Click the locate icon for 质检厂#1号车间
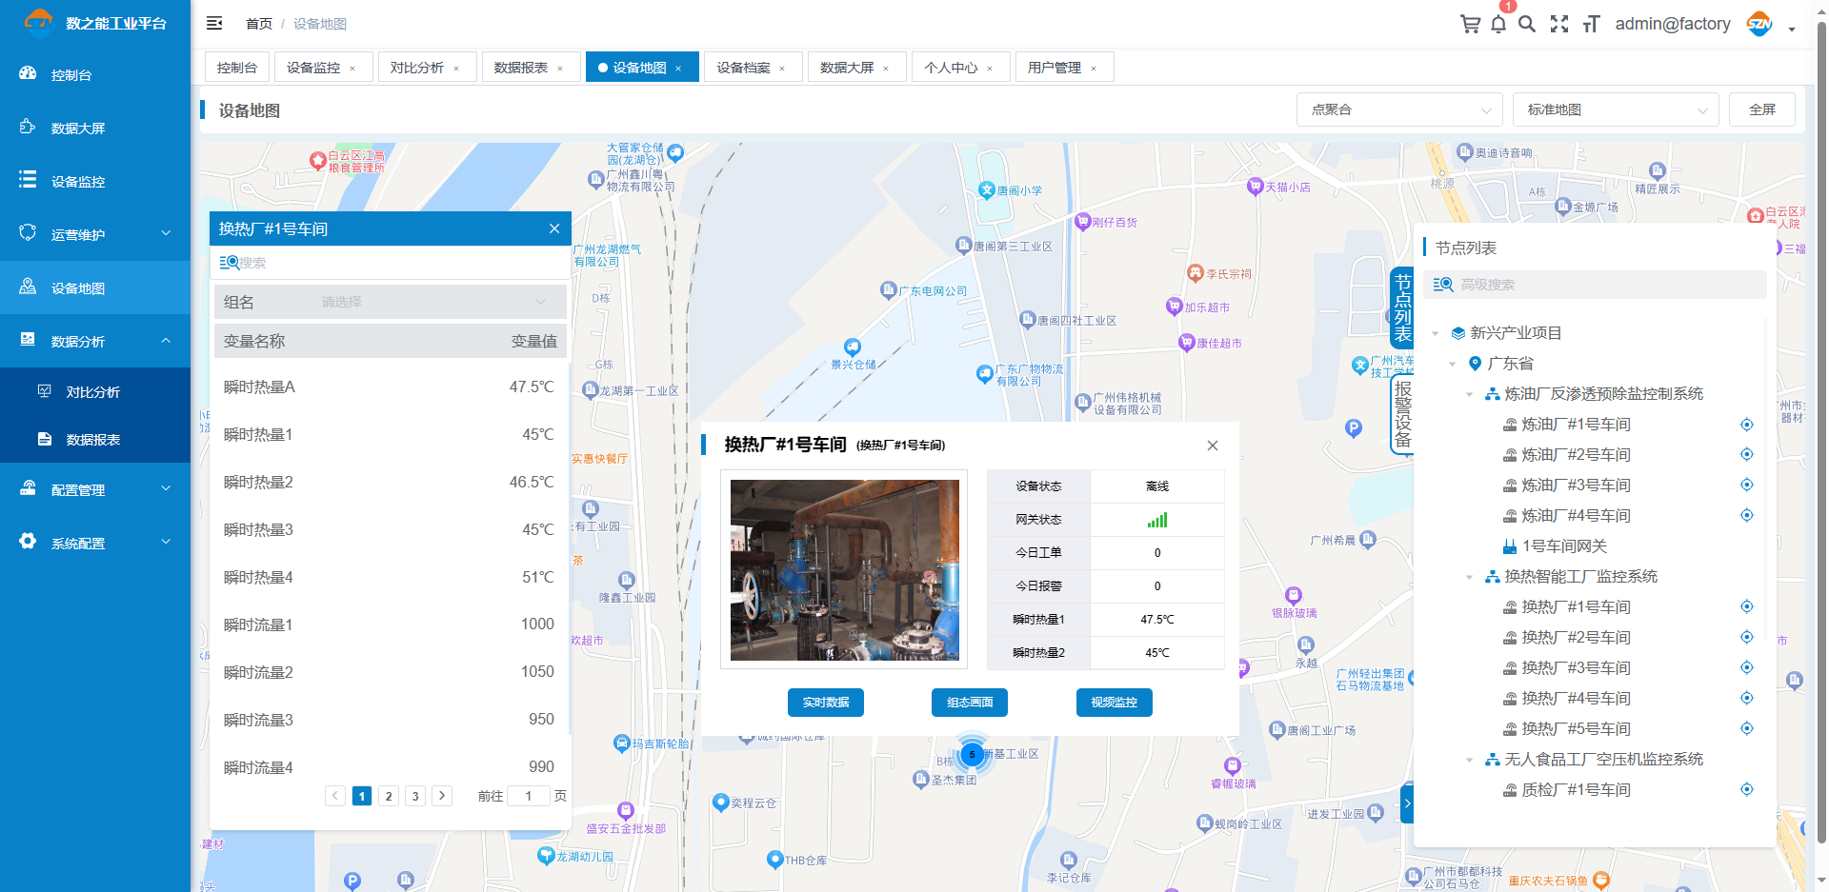1829x892 pixels. click(x=1746, y=789)
